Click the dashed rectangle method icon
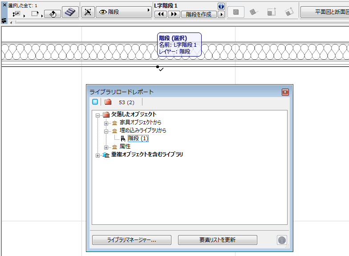The width and height of the screenshot is (349, 256). tap(35, 14)
